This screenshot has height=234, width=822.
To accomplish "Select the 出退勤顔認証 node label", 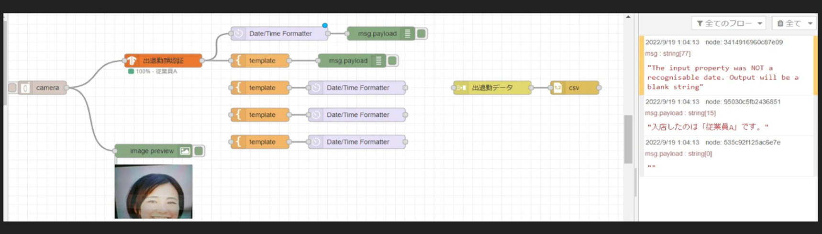I will pos(163,61).
